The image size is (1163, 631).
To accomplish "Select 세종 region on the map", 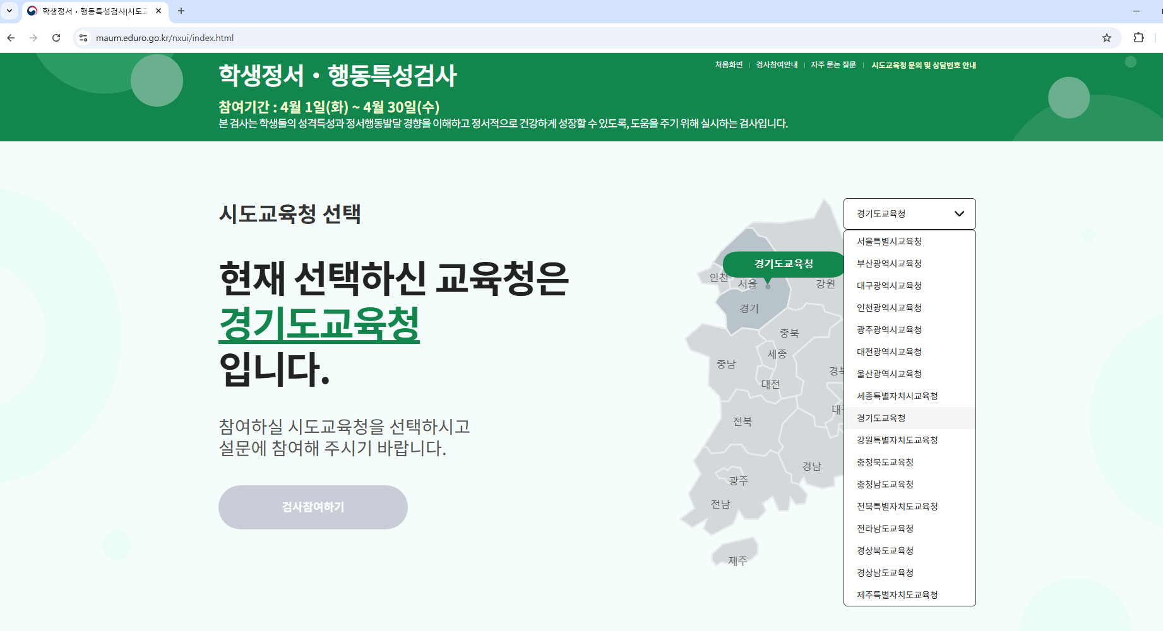I will tap(777, 354).
